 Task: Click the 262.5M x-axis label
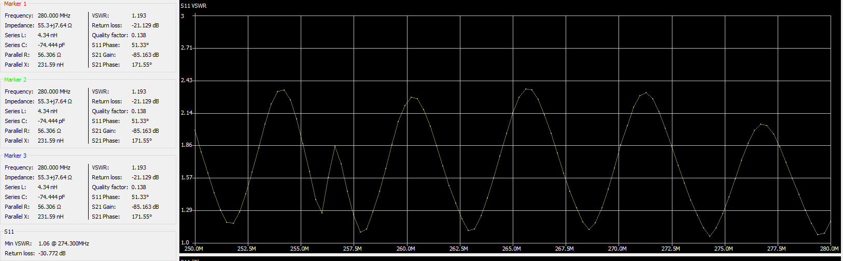[x=459, y=249]
